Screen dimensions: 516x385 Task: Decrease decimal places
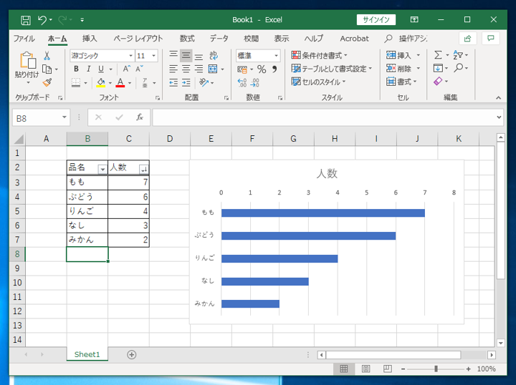click(x=255, y=82)
